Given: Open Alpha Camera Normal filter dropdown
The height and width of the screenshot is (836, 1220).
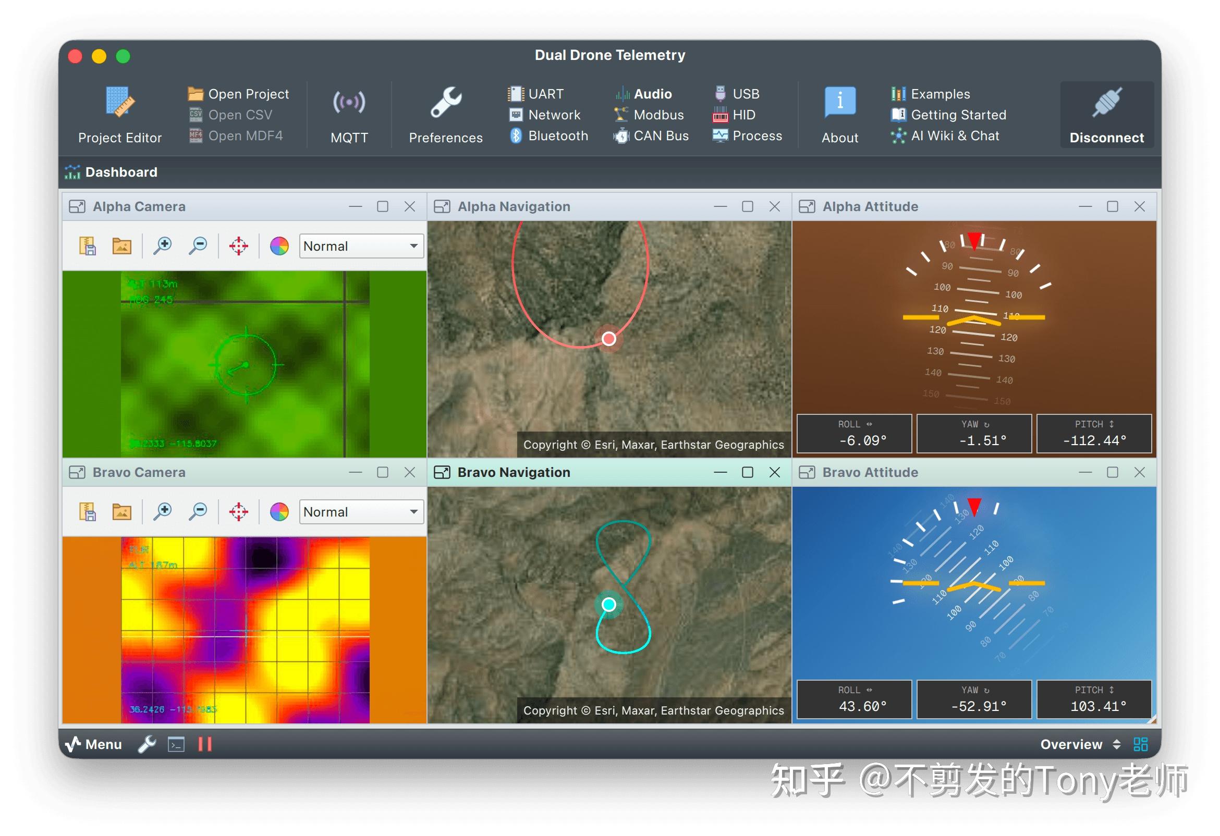Looking at the screenshot, I should [361, 246].
